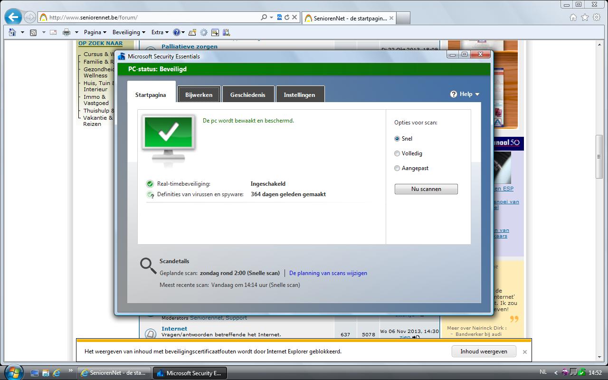Expand Quick Launch overflow chevron

pos(71,370)
